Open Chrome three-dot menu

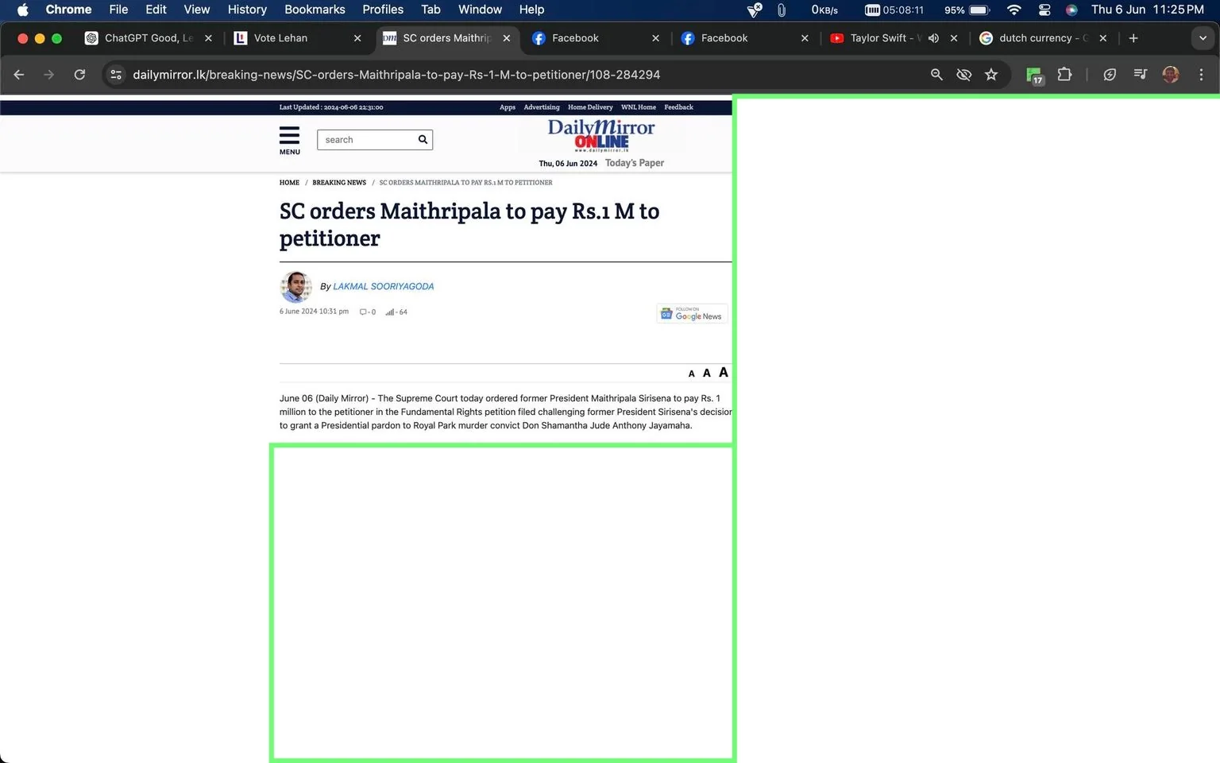pyautogui.click(x=1201, y=75)
